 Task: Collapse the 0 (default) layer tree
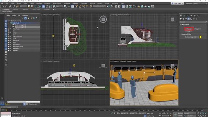(8, 23)
